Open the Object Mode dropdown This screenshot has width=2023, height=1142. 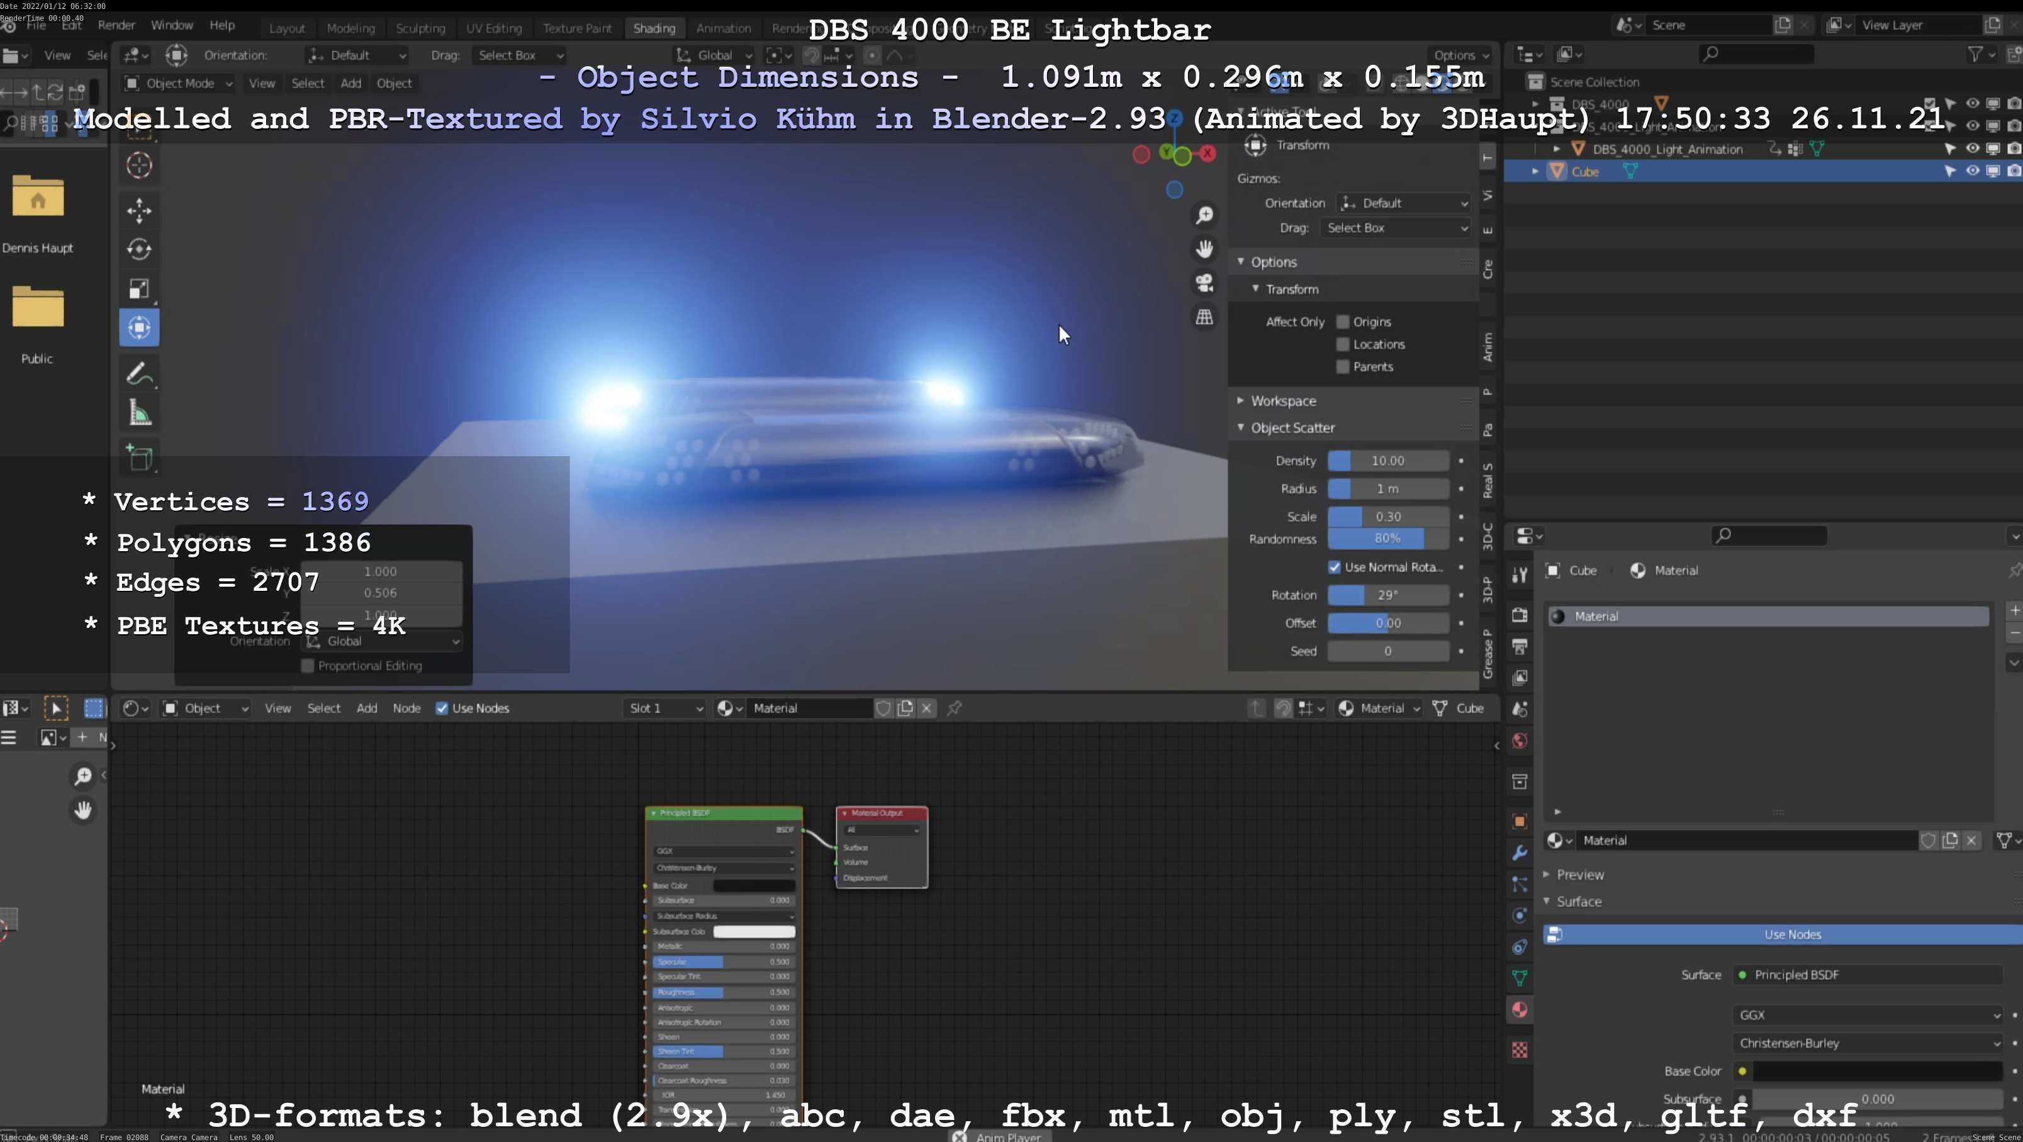[179, 83]
